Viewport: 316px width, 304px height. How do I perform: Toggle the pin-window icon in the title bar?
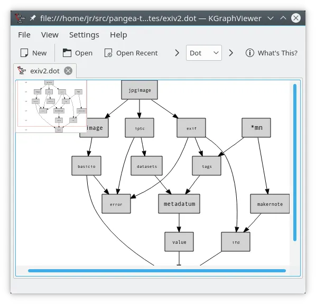point(33,18)
